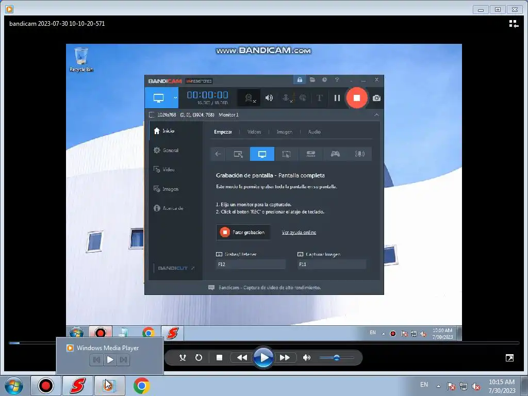This screenshot has height=396, width=528.
Task: Open the Empezar tab in Bandicam
Action: (223, 131)
